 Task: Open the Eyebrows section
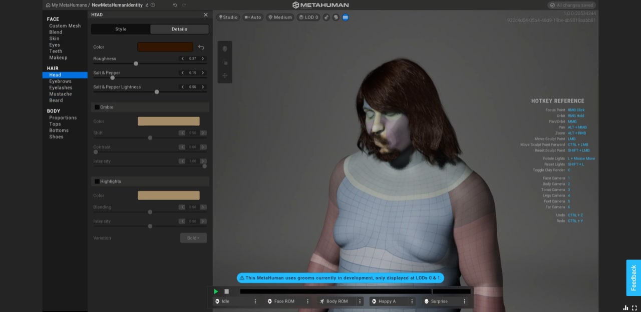pos(60,81)
